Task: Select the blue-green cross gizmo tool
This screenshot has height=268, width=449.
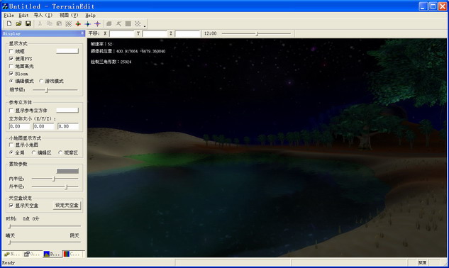Action: coord(88,24)
